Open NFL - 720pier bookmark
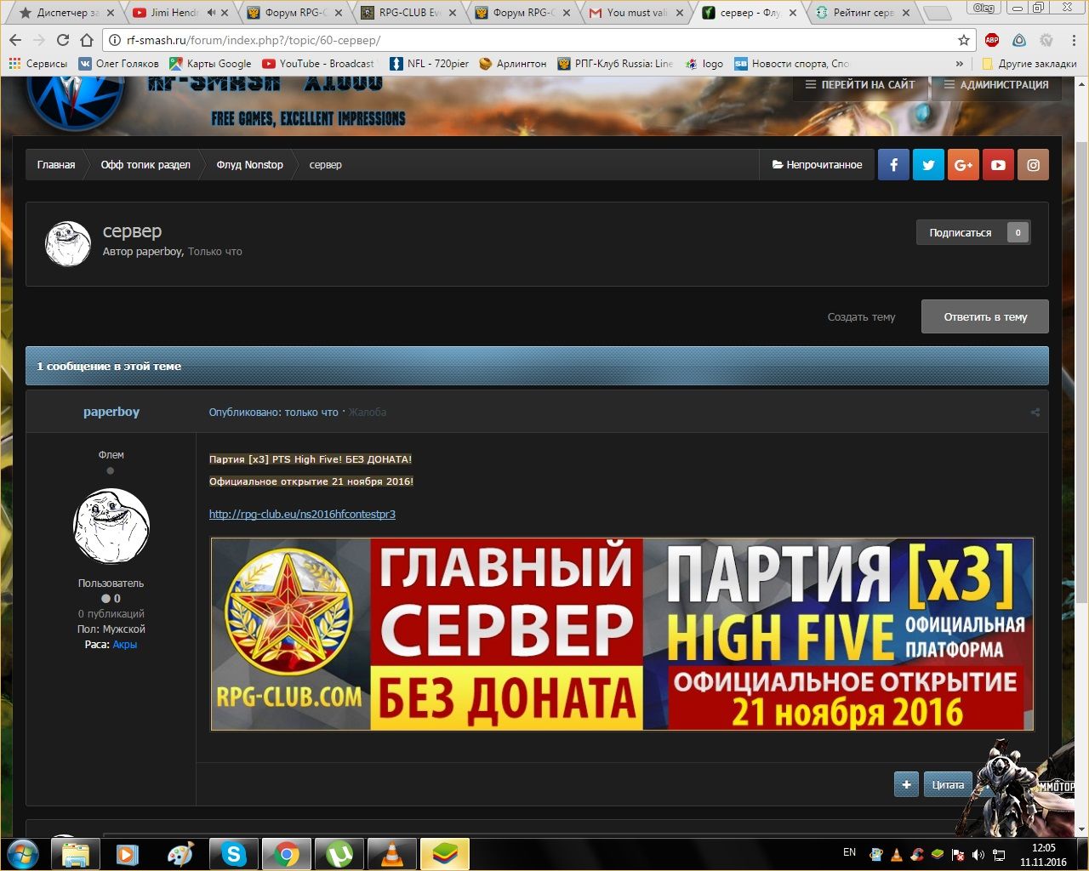1089x871 pixels. (429, 64)
